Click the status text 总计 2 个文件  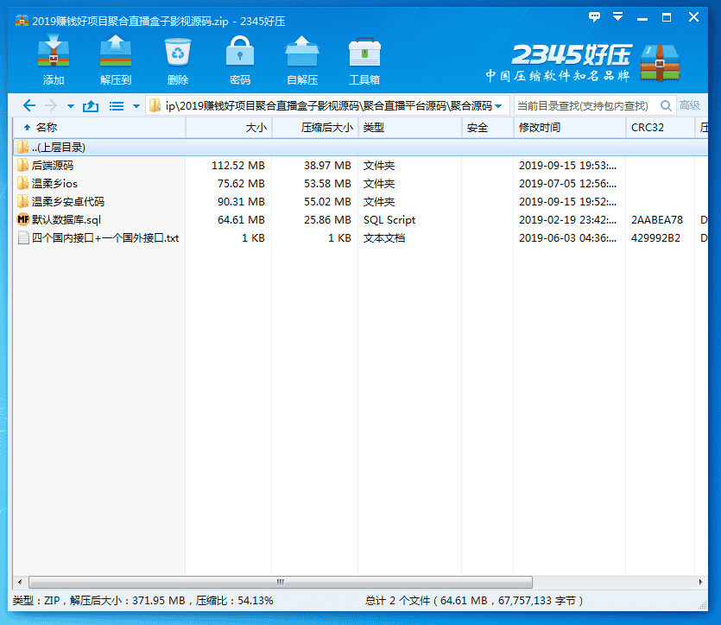pos(398,601)
